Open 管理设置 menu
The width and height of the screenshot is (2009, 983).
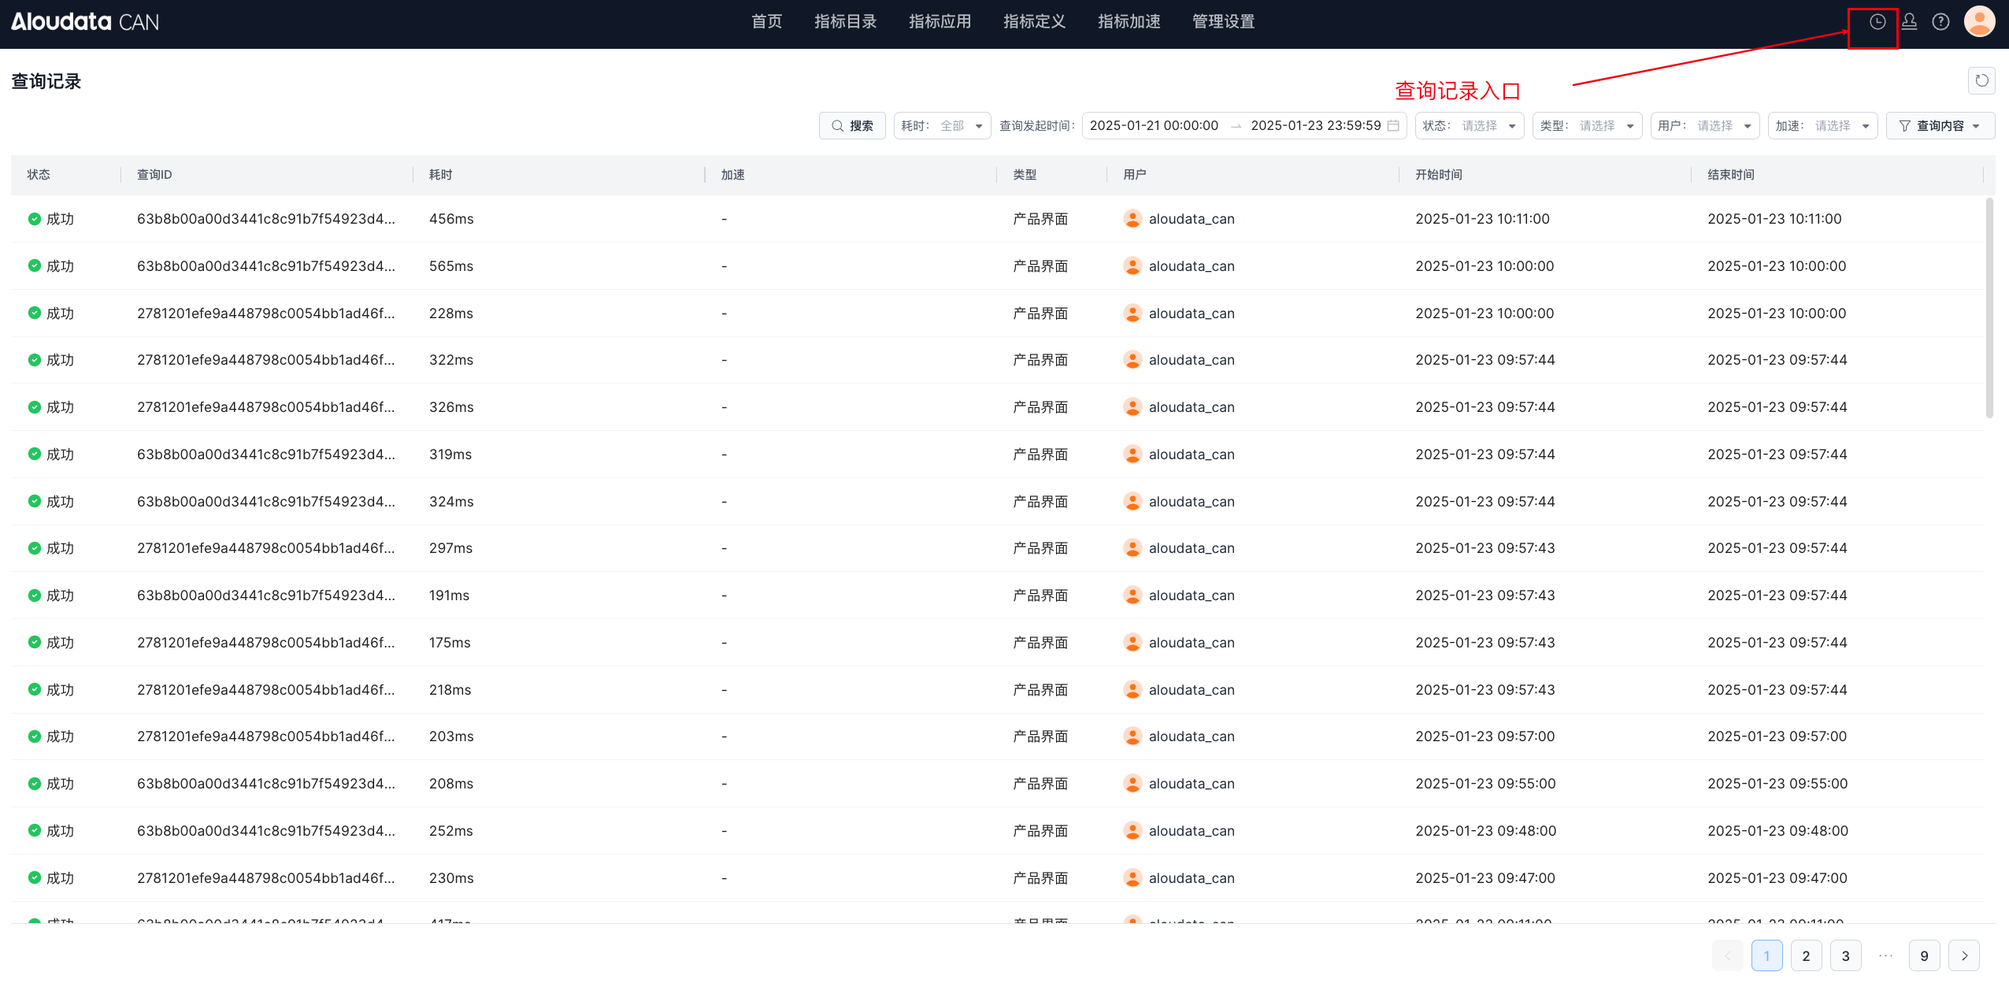click(1223, 22)
